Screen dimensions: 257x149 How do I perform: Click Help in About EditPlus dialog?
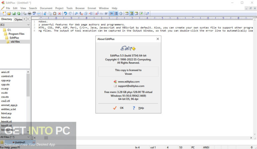pyautogui.click(x=138, y=108)
